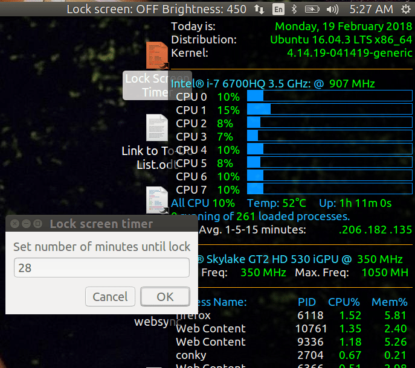Click Cancel in Lock screen timer dialog
Image resolution: width=415 pixels, height=368 pixels.
(x=110, y=297)
